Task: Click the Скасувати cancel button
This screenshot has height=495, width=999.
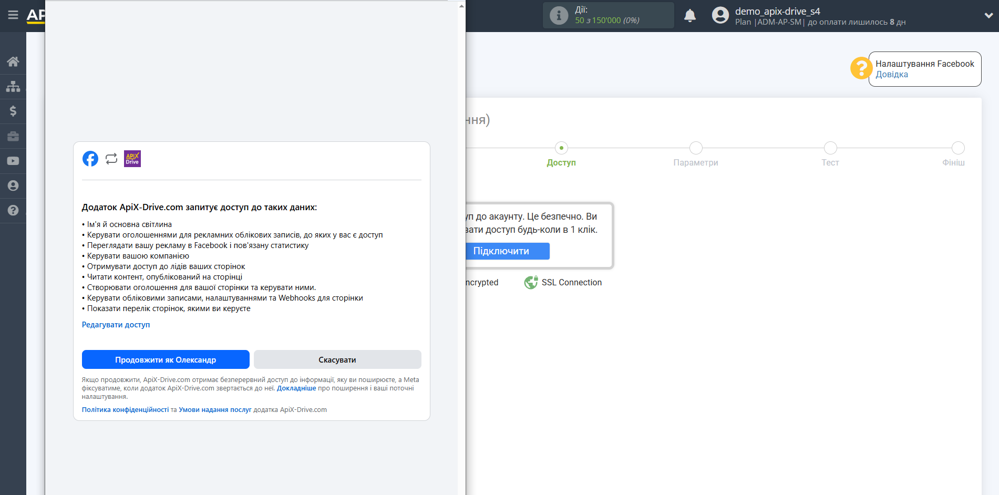Action: coord(337,359)
